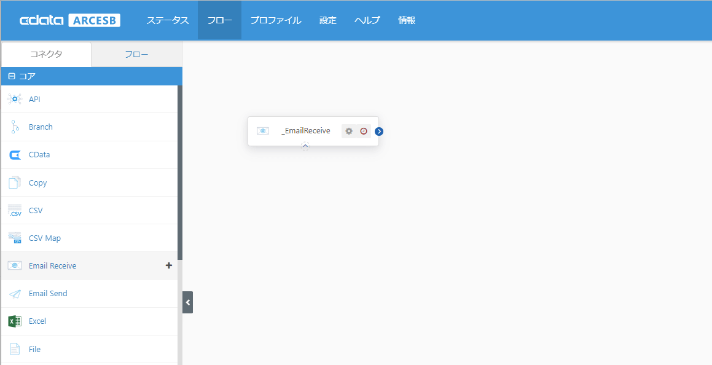Screen dimensions: 712x365
Task: Click the API connector icon
Action: pyautogui.click(x=15, y=99)
